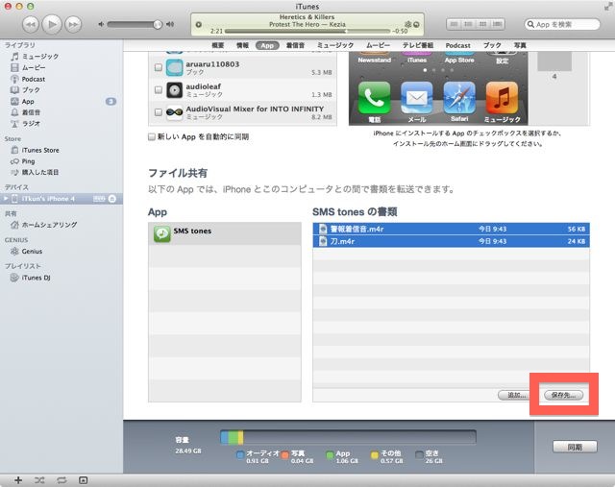Image resolution: width=615 pixels, height=487 pixels.
Task: Click the App capacity legend swatch
Action: click(x=330, y=455)
